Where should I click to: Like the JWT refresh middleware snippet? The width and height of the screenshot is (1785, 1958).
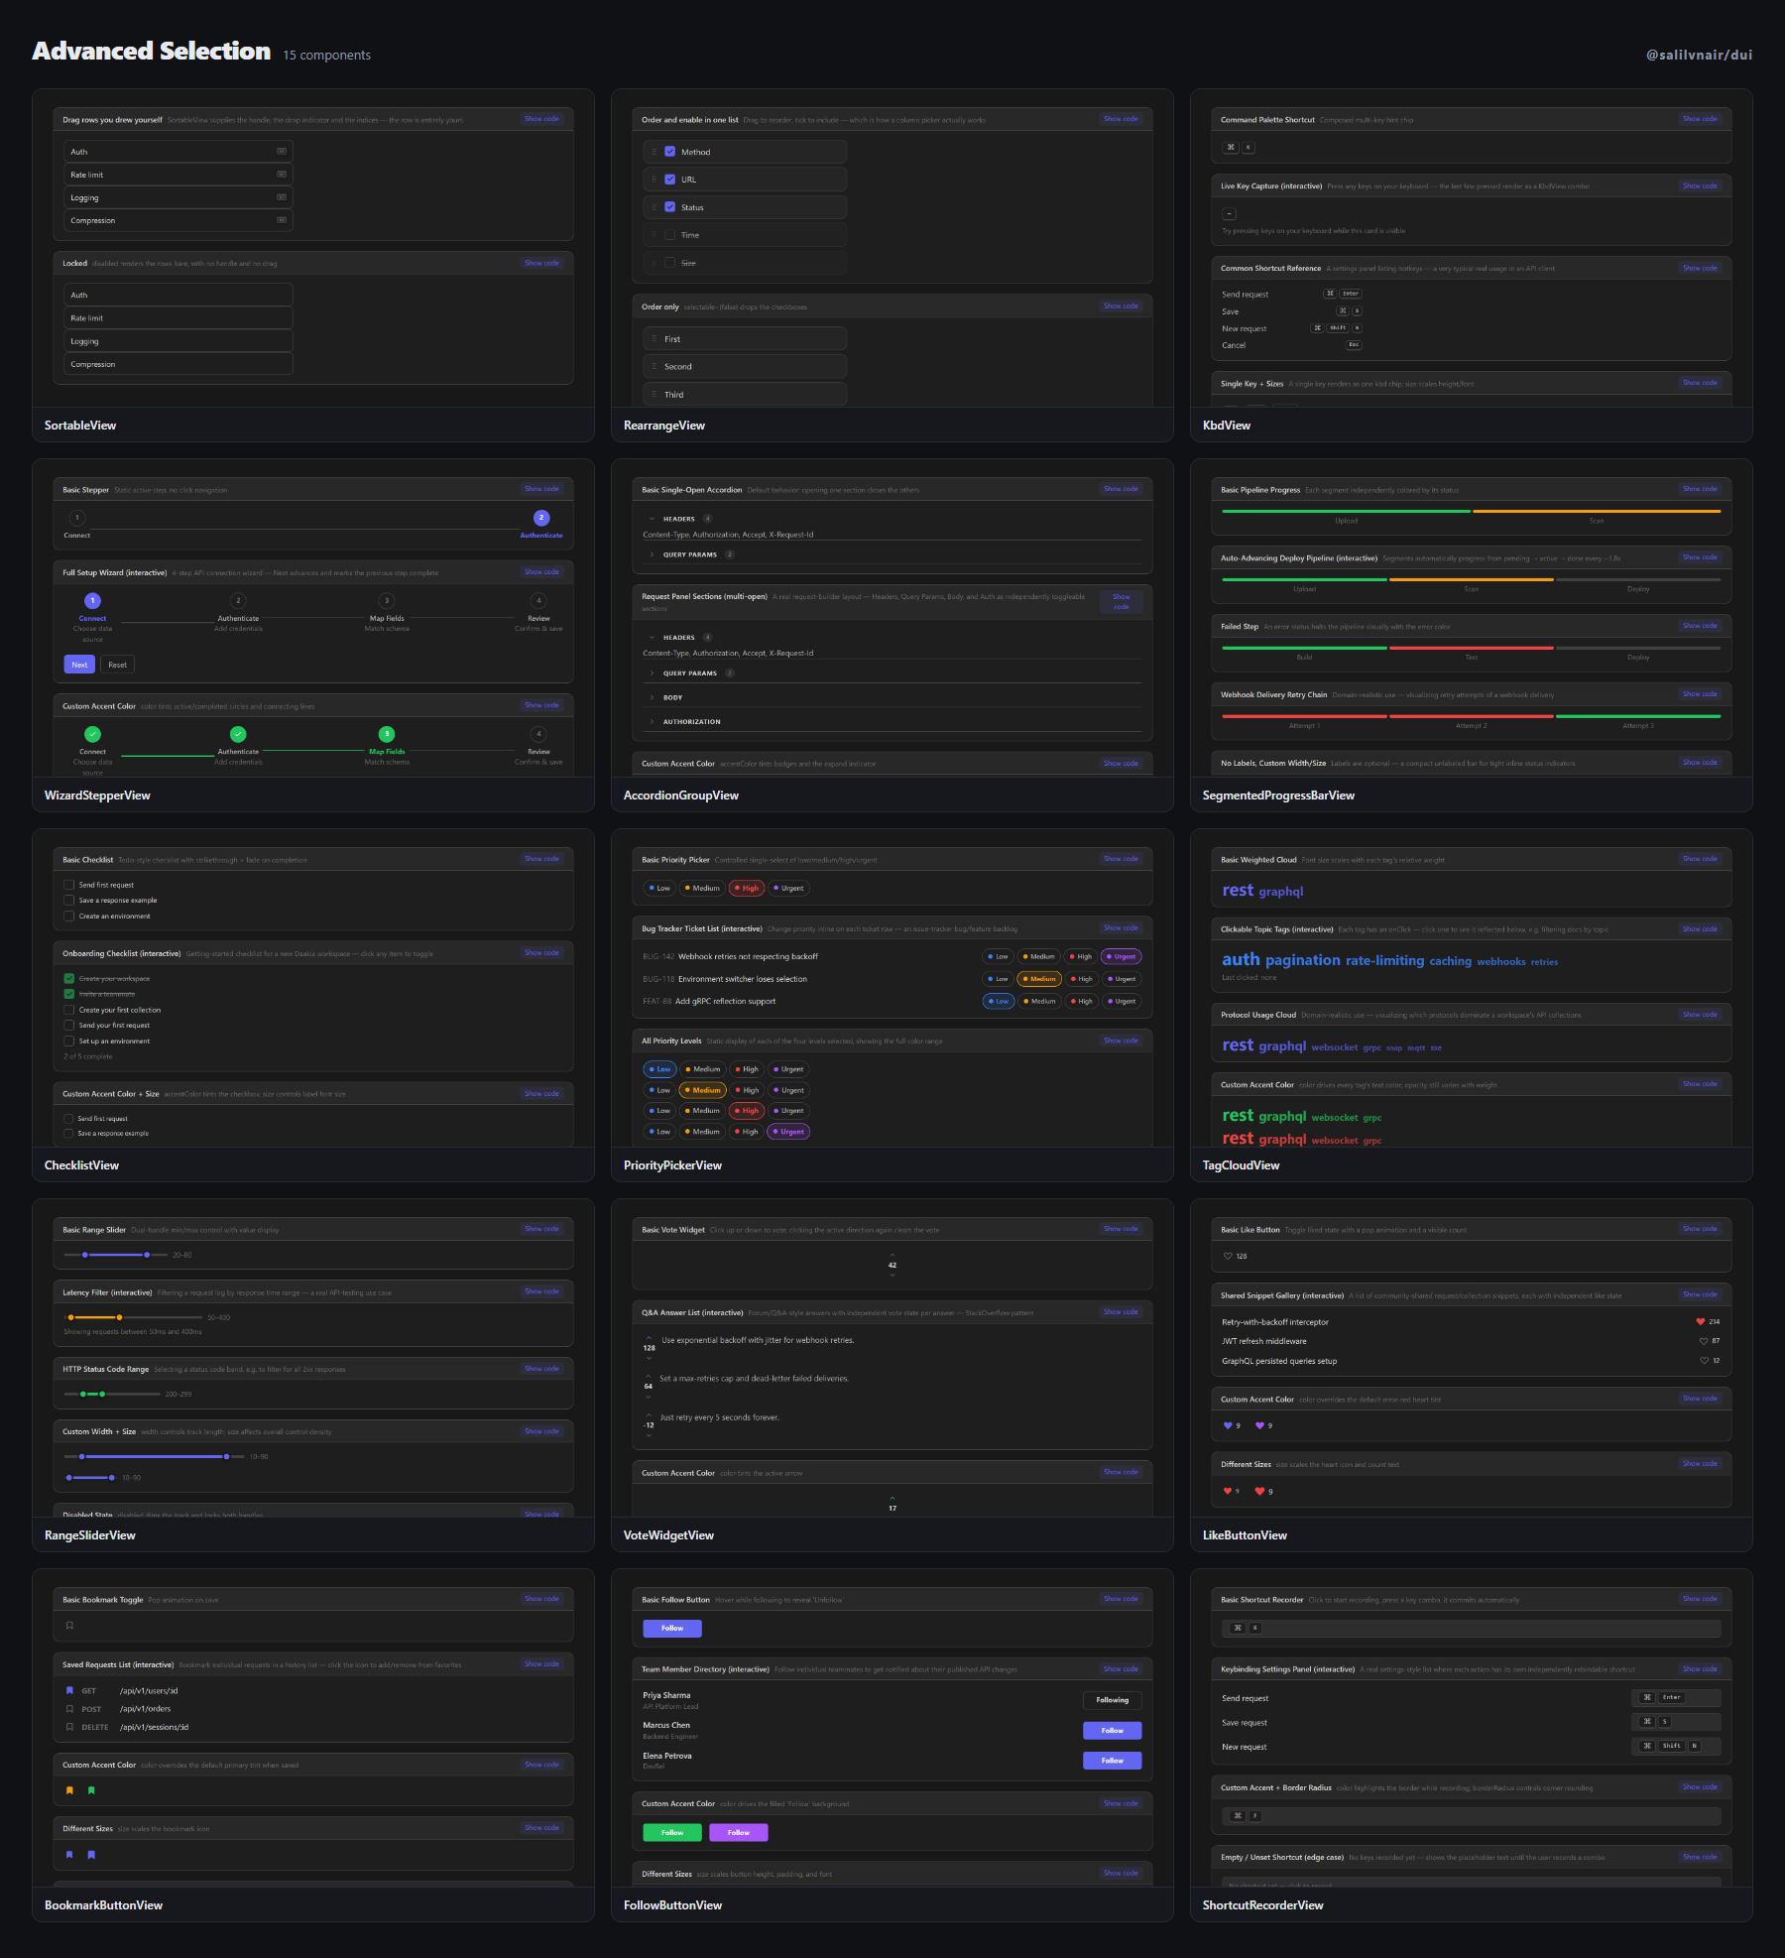point(1704,1341)
